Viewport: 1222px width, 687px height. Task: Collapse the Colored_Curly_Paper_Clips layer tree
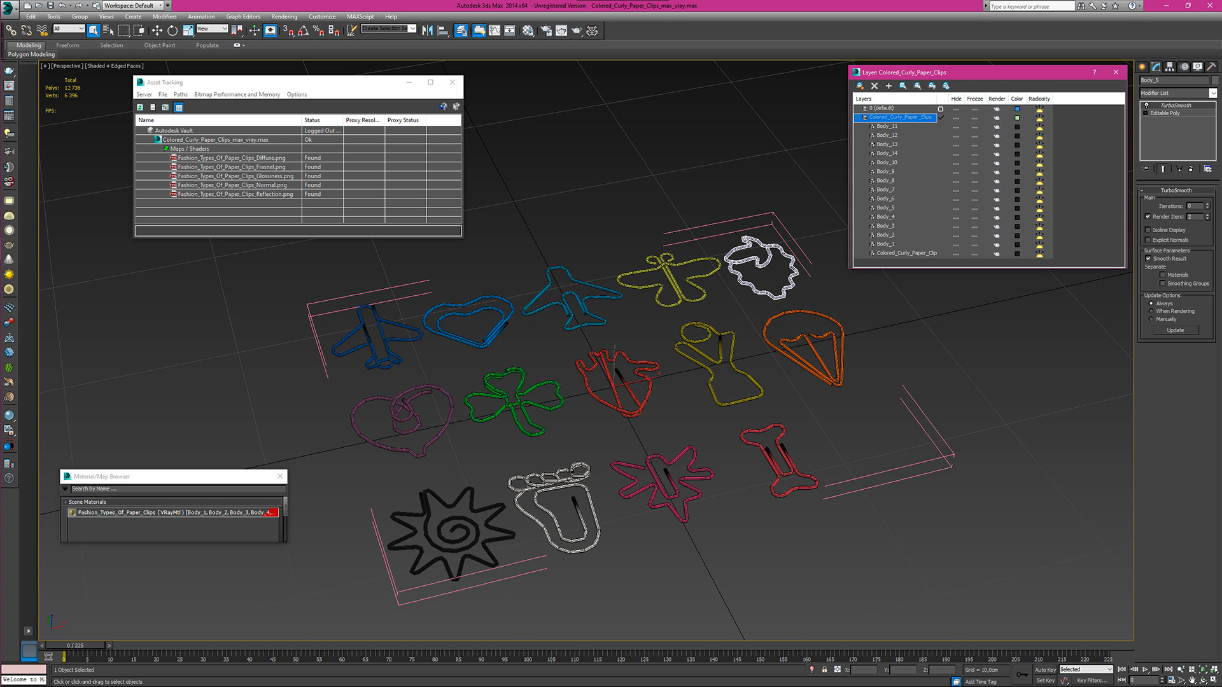pos(858,118)
